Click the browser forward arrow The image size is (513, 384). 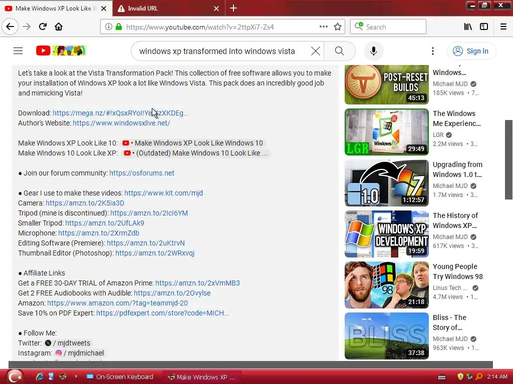pos(27,26)
